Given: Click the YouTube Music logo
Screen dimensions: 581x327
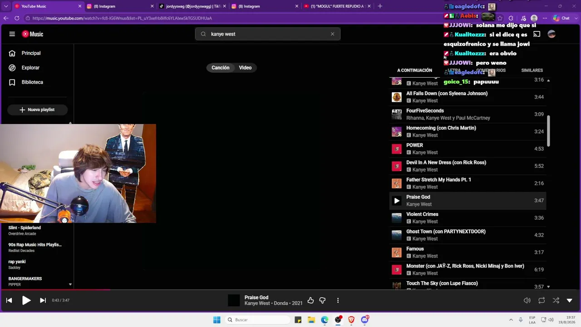Looking at the screenshot, I should coord(33,34).
